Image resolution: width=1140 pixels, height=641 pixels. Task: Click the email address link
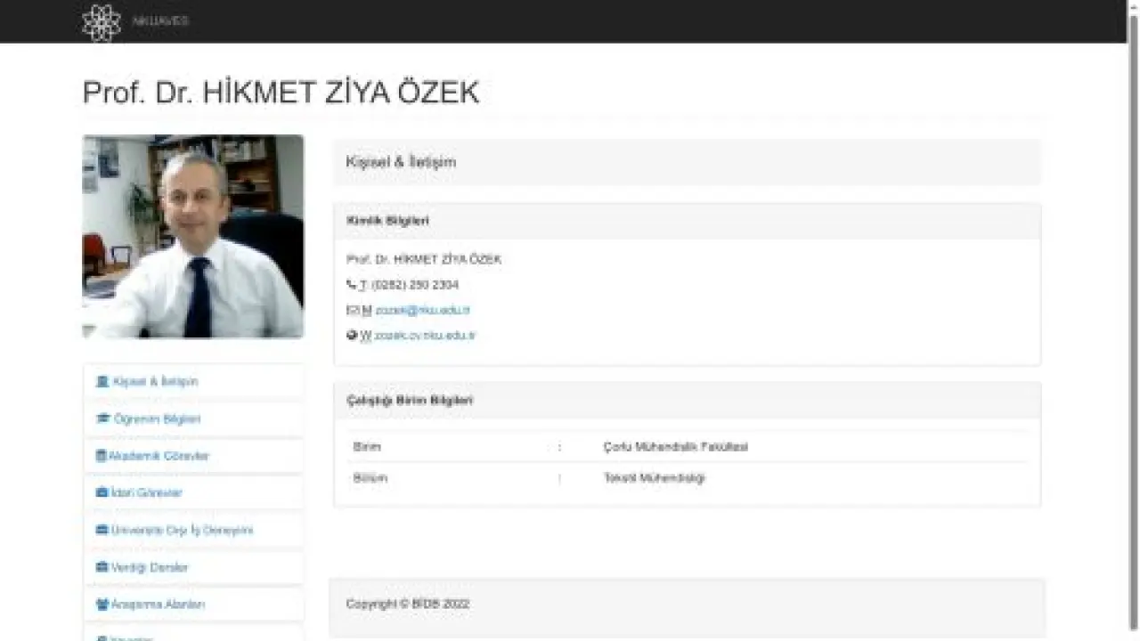pos(422,311)
